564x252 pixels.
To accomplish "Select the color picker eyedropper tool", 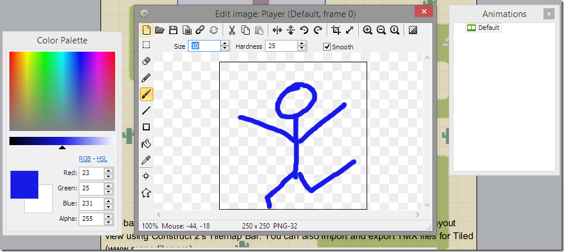I will 146,160.
